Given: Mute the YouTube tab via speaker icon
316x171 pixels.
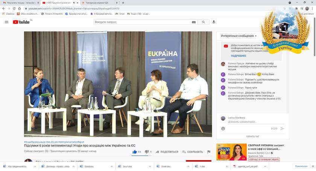Looking at the screenshot, I should coord(74,3).
